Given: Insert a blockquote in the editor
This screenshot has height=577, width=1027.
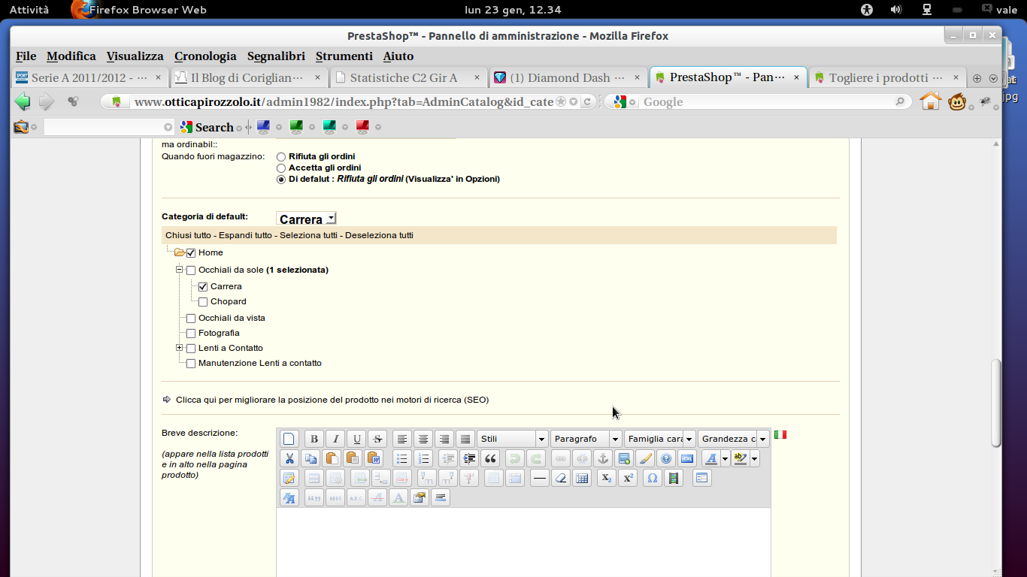Looking at the screenshot, I should pos(490,458).
